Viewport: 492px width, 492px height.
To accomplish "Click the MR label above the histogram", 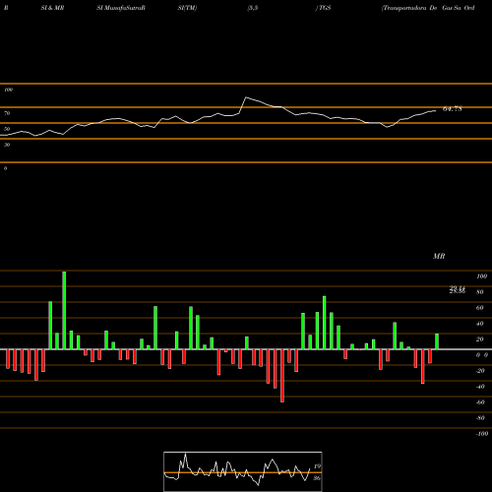I will (x=439, y=256).
